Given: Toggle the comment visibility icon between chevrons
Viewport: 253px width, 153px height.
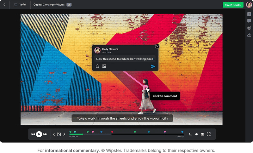Looking at the screenshot, I should [59, 134].
